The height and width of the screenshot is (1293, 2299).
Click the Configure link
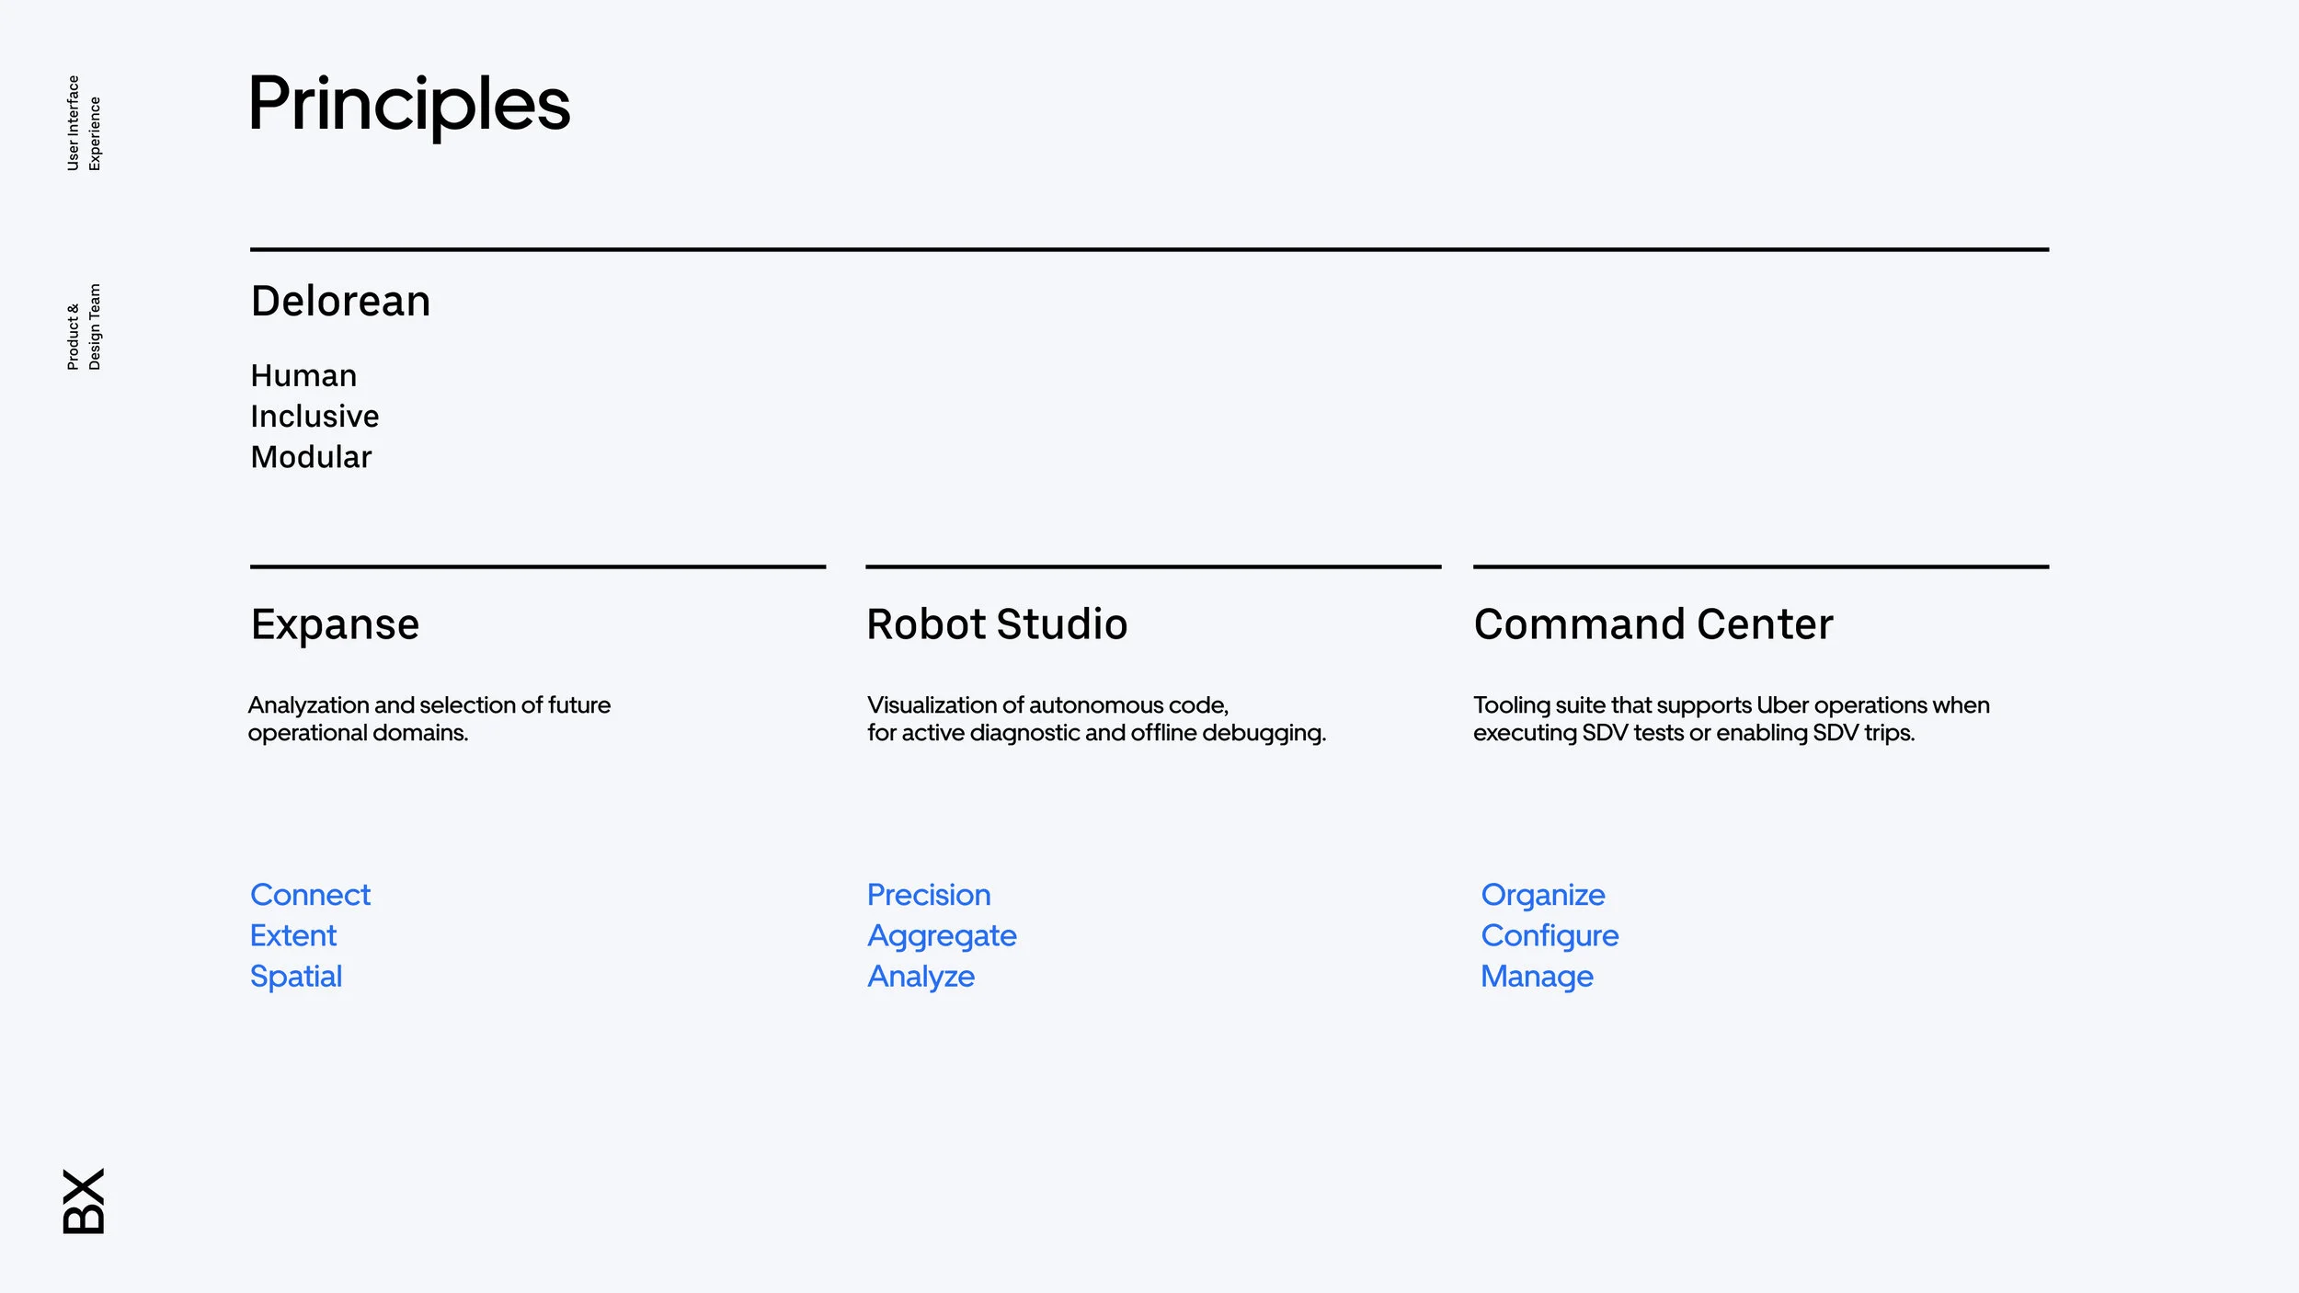click(x=1550, y=935)
